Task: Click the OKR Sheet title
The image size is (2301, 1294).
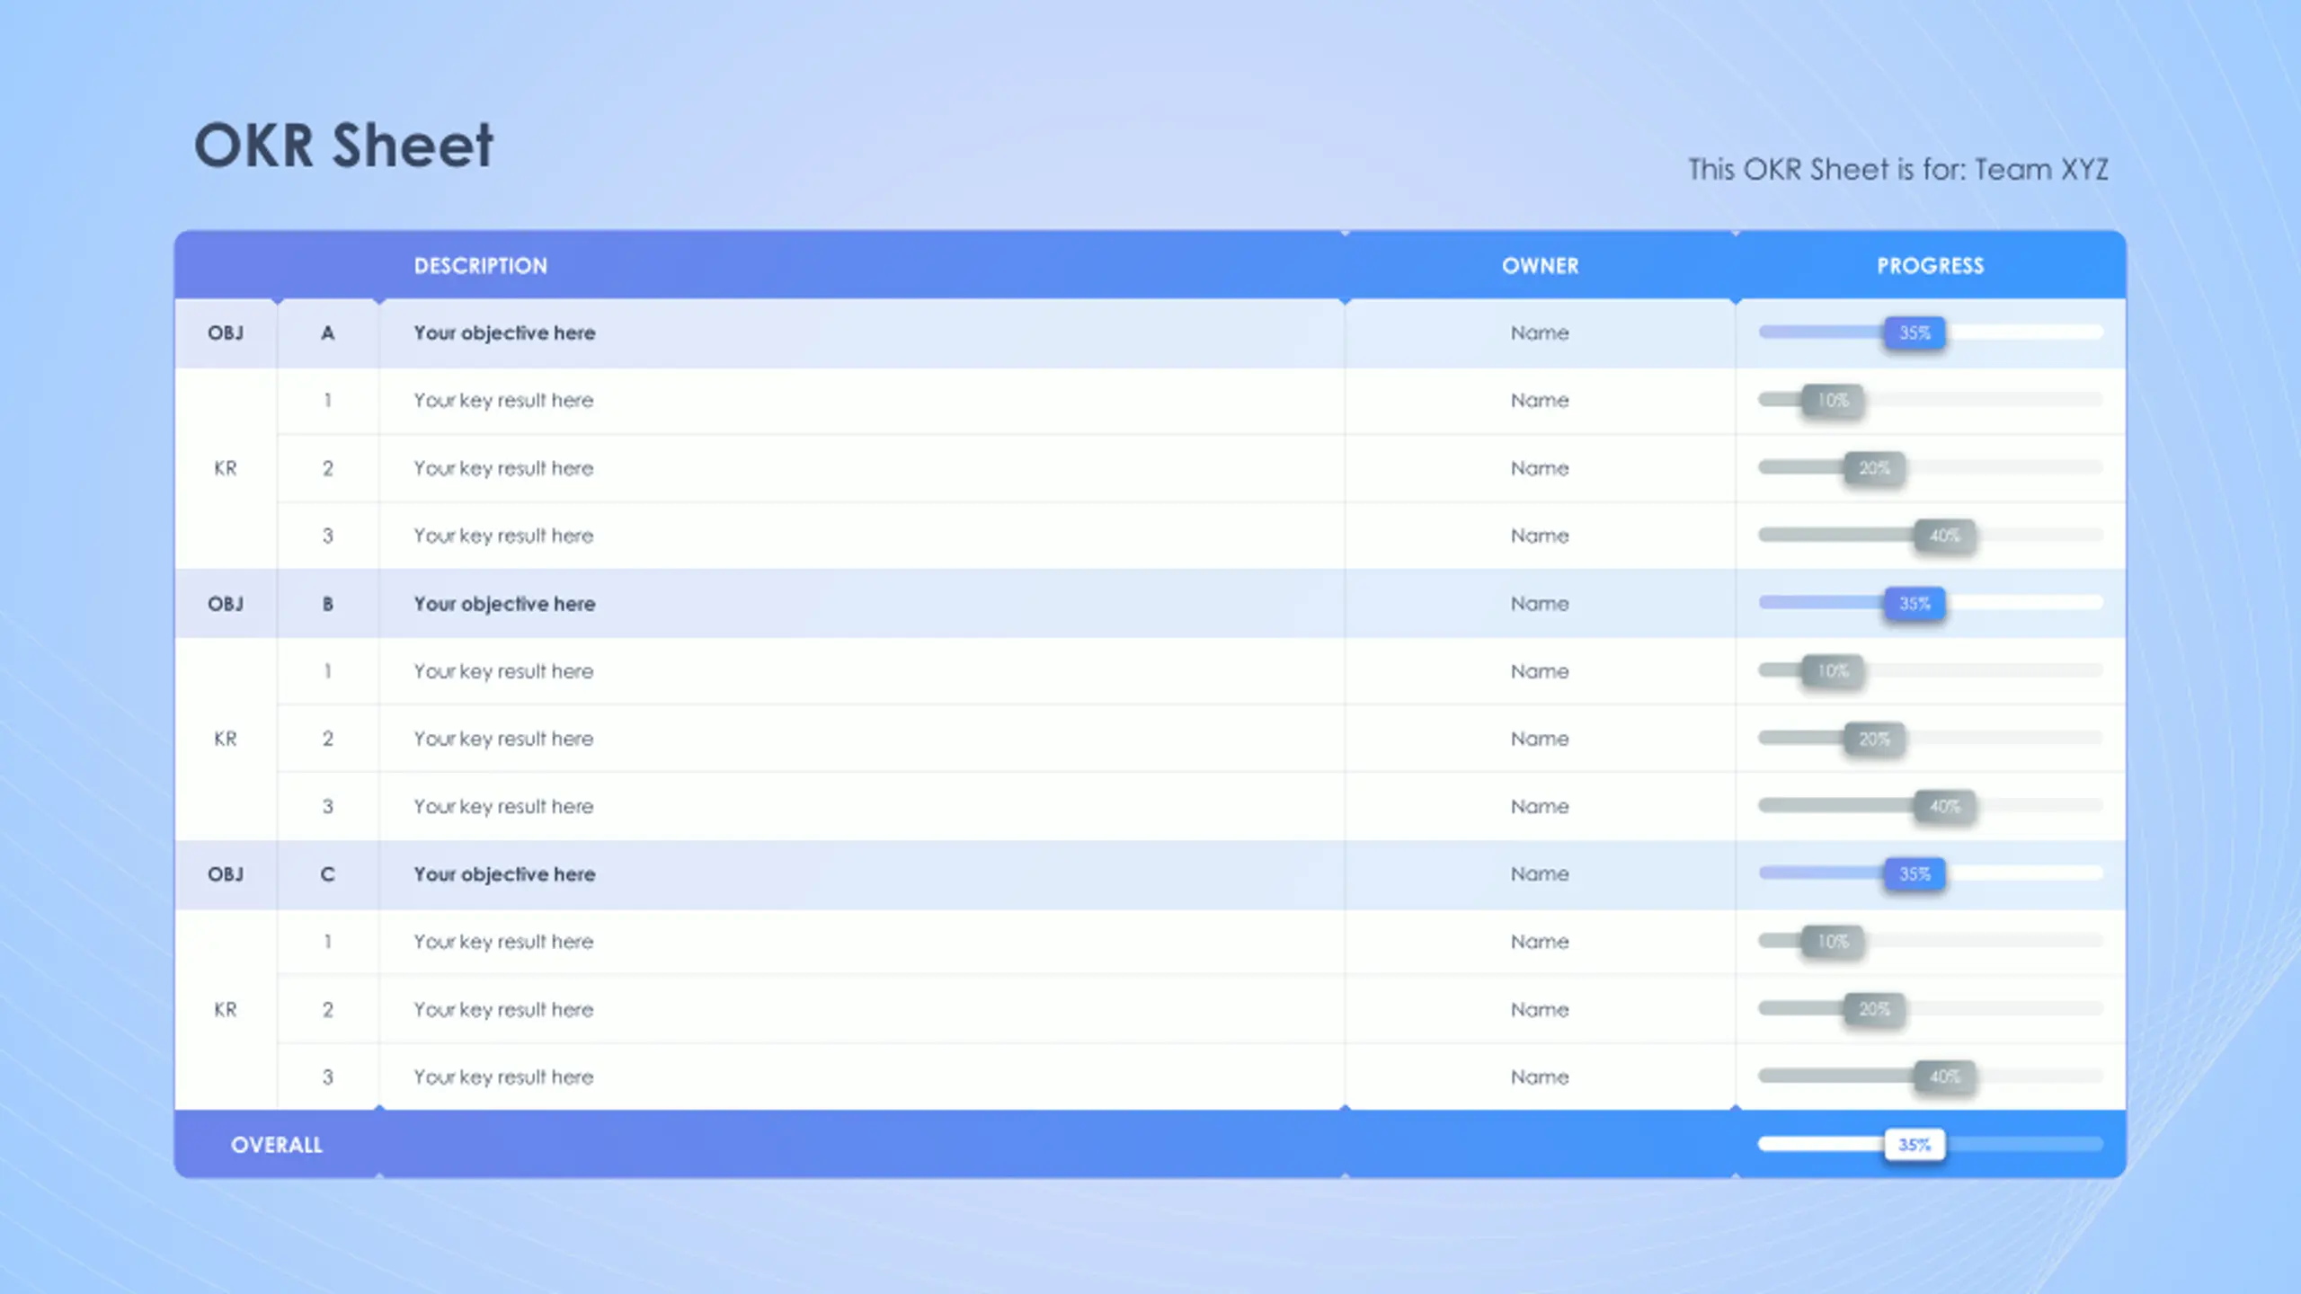Action: coord(343,146)
